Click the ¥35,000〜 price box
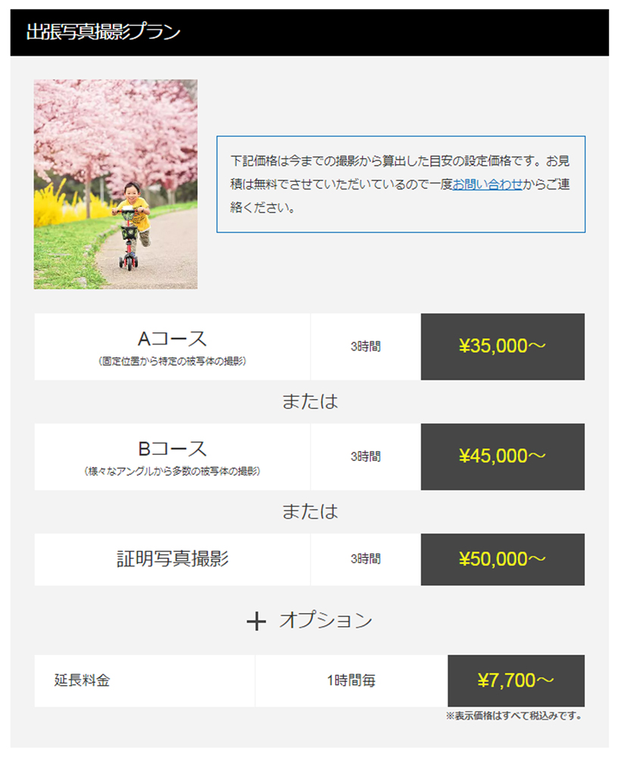The width and height of the screenshot is (618, 757). click(x=502, y=347)
